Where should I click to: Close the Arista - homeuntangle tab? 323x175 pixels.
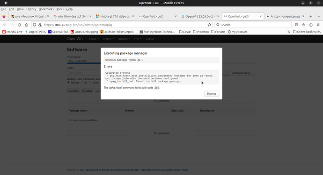[x=303, y=16]
